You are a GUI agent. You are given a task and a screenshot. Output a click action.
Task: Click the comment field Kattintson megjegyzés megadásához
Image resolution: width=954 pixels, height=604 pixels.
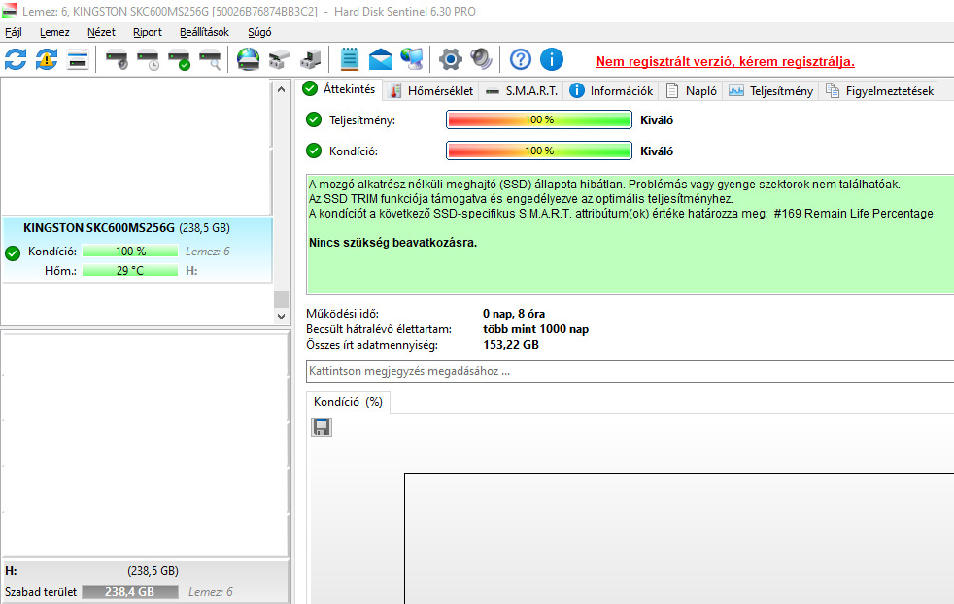point(630,371)
